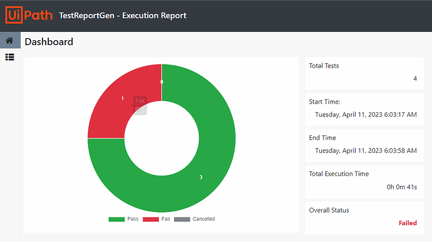
Task: Click the UiPath logo in header
Action: coord(29,15)
